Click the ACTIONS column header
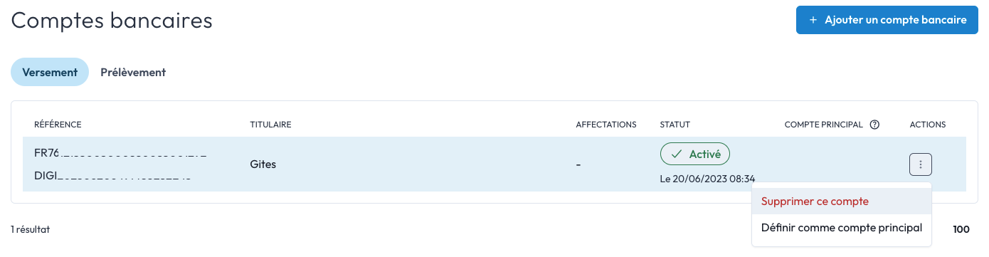The height and width of the screenshot is (257, 989). coord(928,125)
